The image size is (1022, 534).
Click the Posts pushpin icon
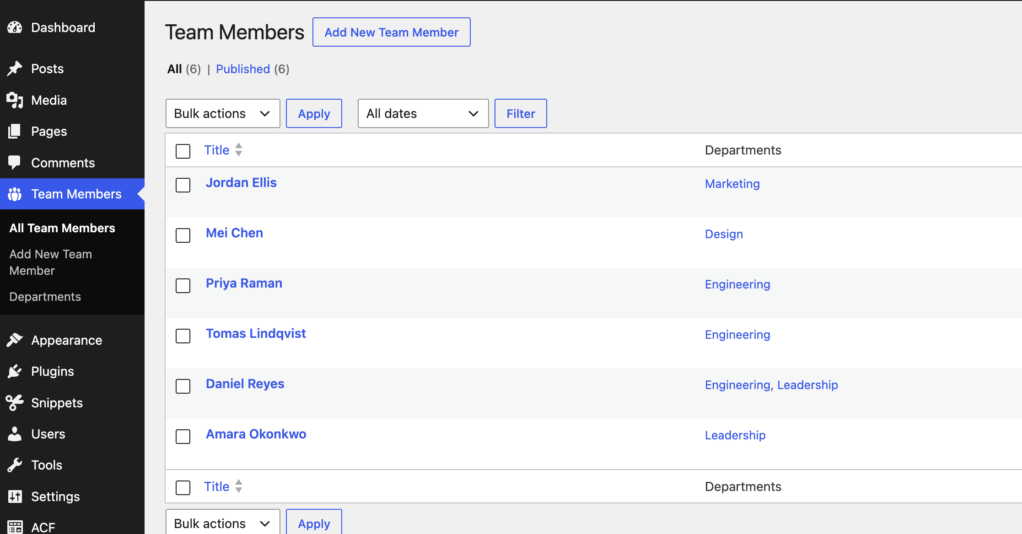click(15, 69)
